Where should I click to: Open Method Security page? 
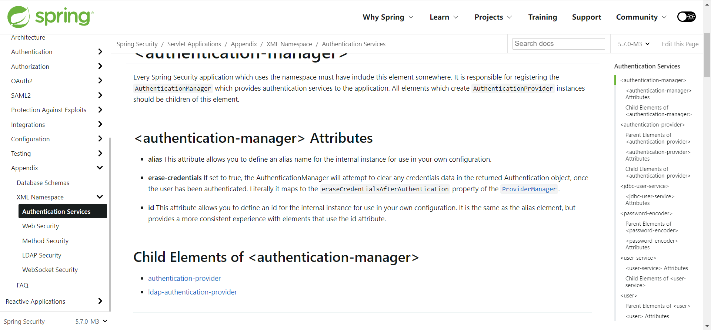(46, 241)
